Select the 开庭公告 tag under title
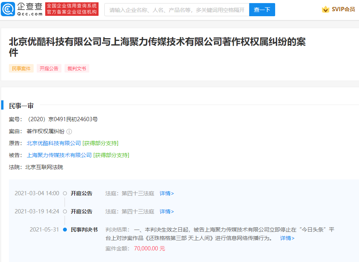Viewport: 359px width, 262px height. coord(49,68)
